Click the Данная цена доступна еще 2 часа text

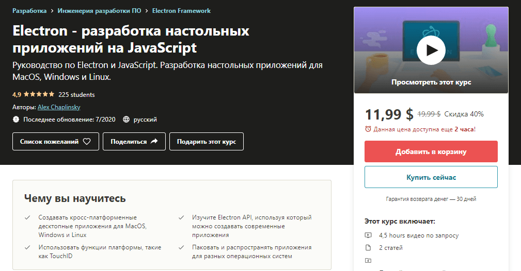(x=424, y=129)
